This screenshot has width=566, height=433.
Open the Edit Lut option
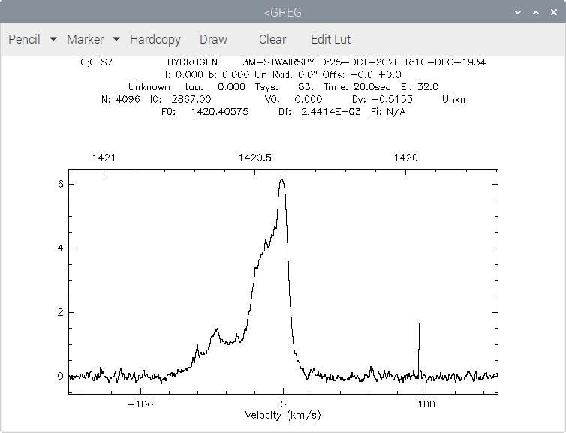point(330,39)
